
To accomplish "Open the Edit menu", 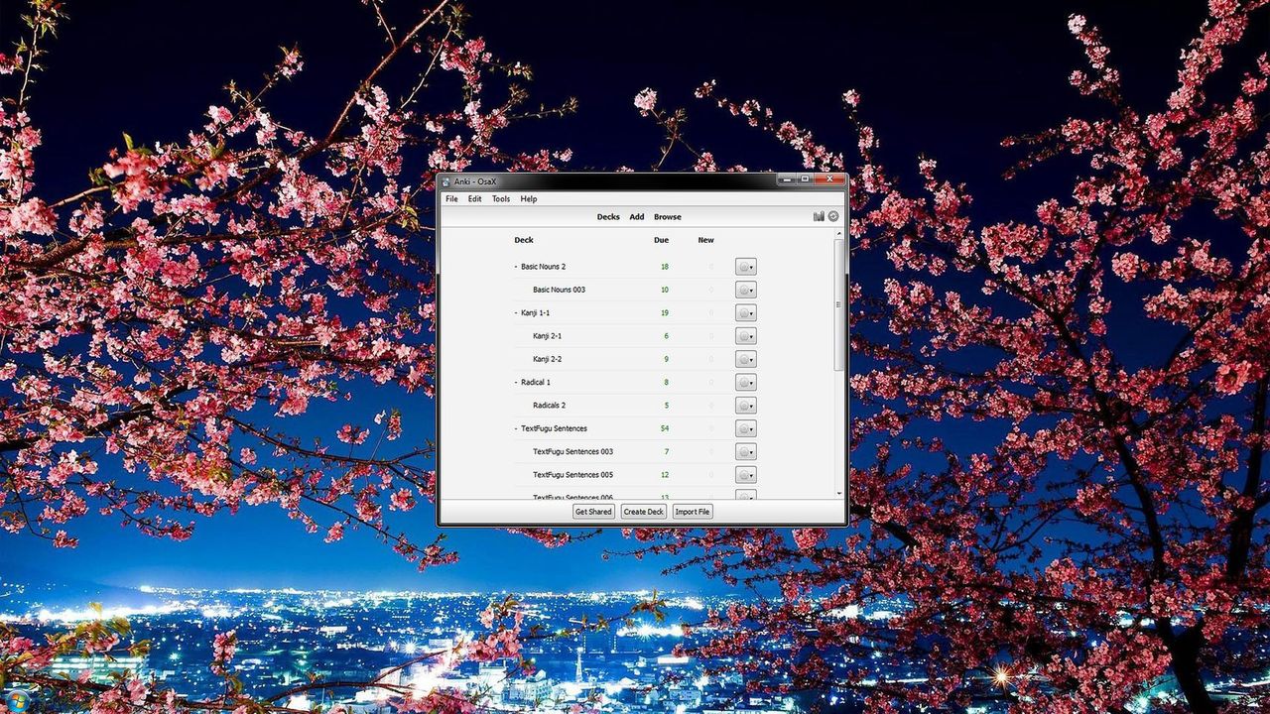I will (x=475, y=198).
